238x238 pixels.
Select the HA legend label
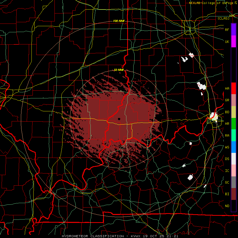click(227, 89)
